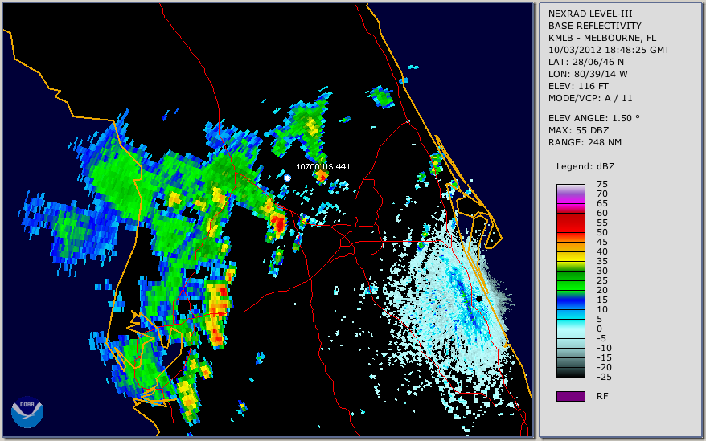Click the 'KMLB - MELBOURNE, FL' station text
Screen dimensions: 706x441
602,38
